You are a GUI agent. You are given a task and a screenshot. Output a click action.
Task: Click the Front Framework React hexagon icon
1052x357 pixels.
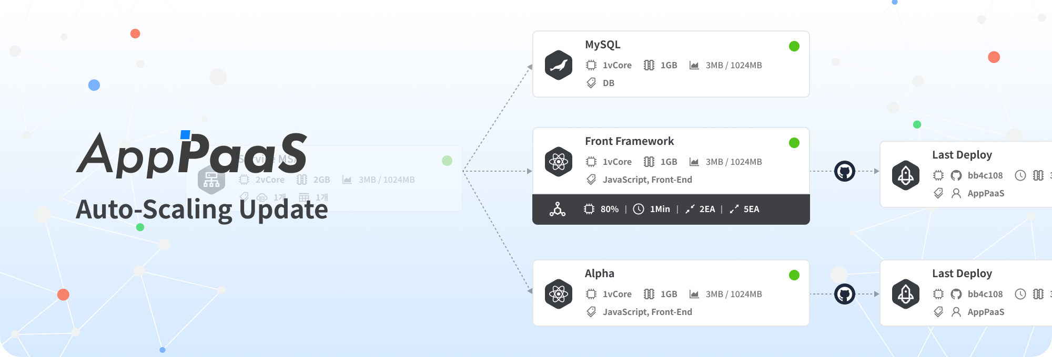coord(559,162)
